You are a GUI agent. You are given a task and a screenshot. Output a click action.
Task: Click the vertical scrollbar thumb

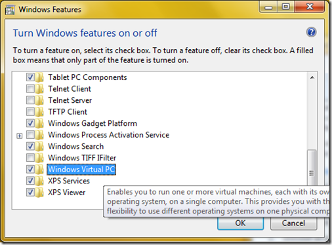312,168
